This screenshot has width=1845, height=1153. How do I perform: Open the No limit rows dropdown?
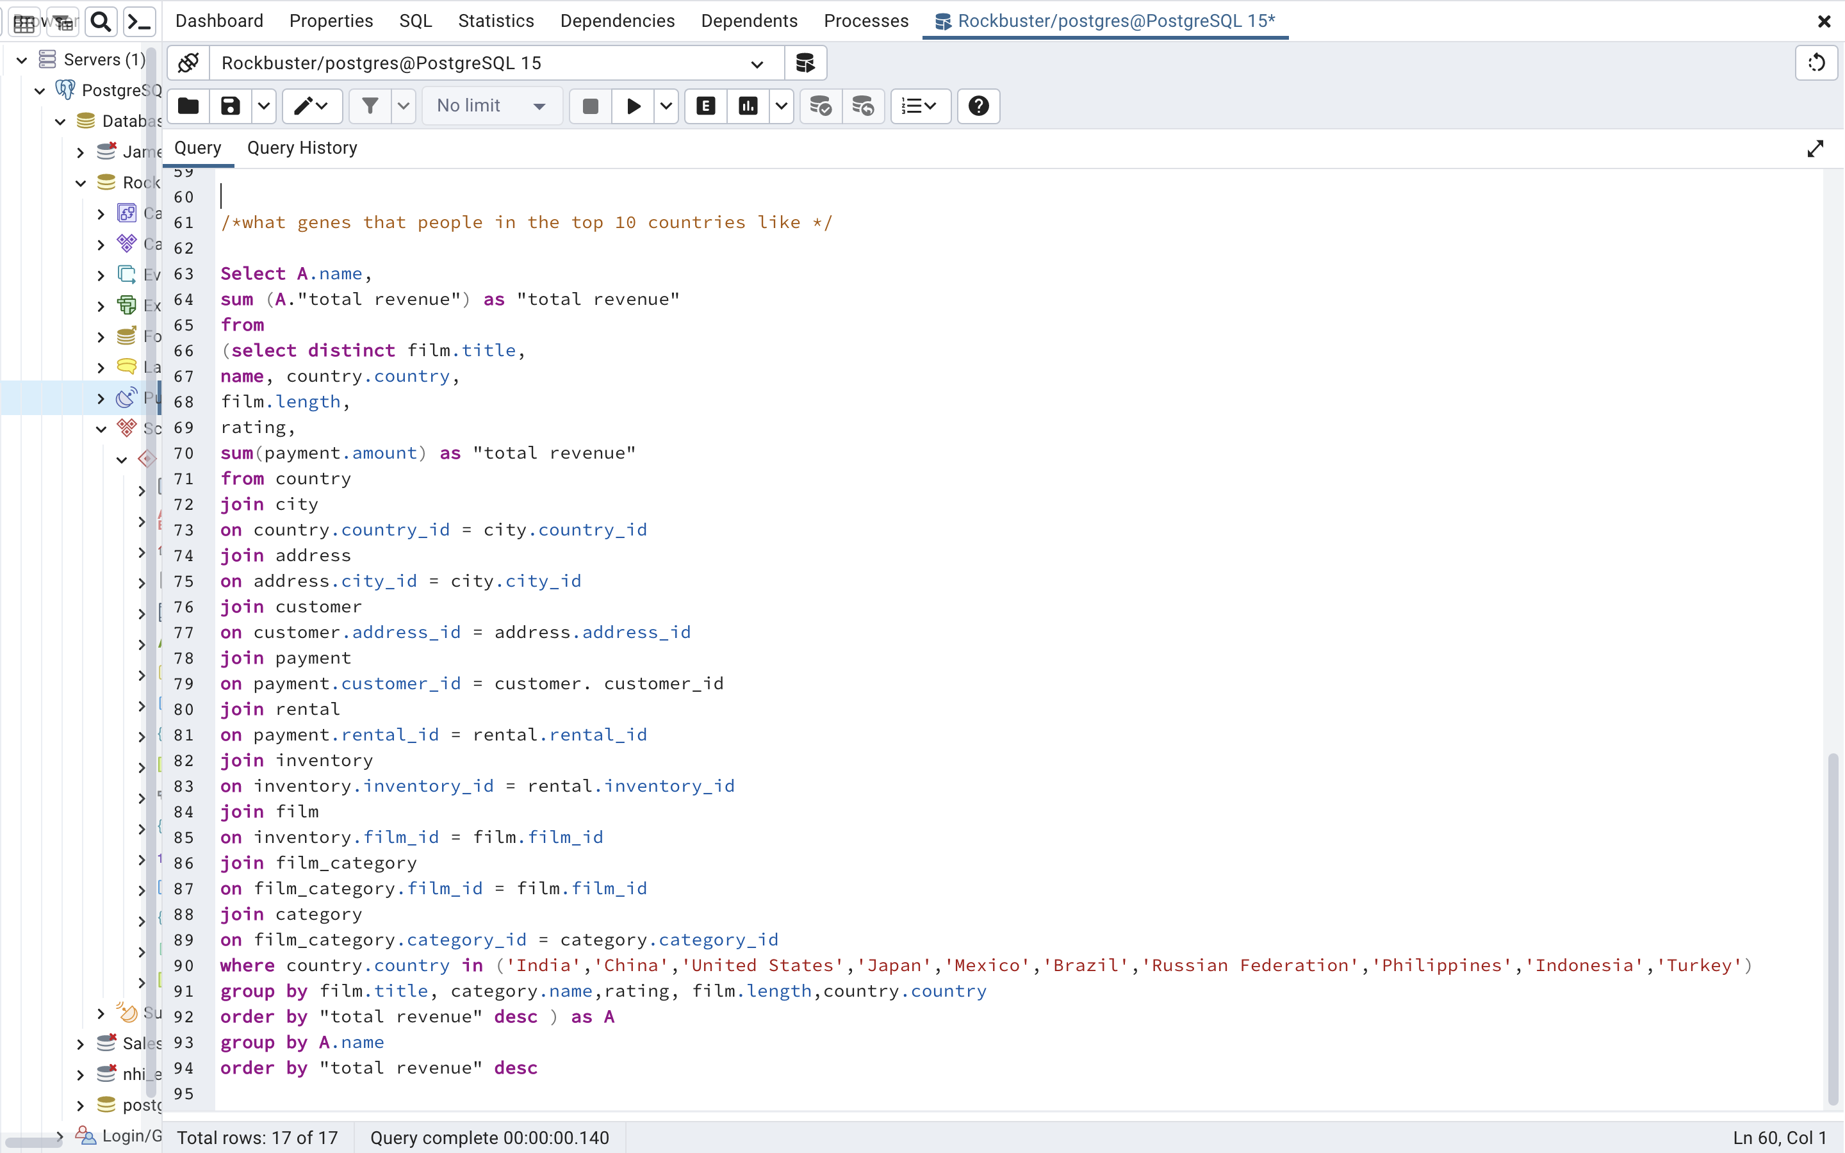point(492,105)
